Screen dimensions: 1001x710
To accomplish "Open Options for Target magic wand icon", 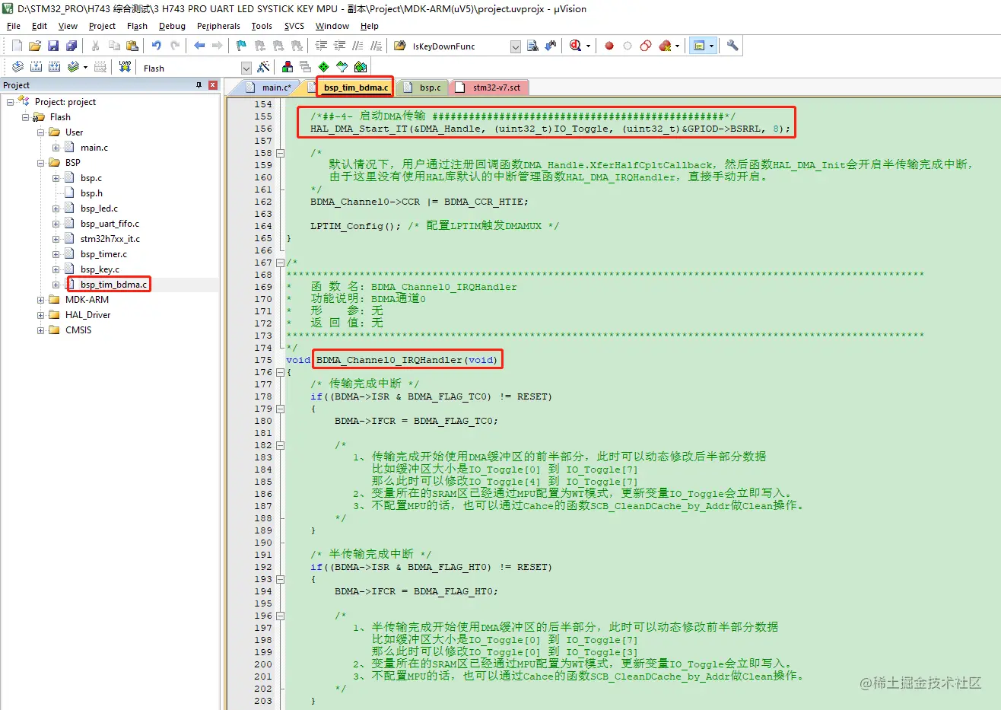I will [x=263, y=67].
